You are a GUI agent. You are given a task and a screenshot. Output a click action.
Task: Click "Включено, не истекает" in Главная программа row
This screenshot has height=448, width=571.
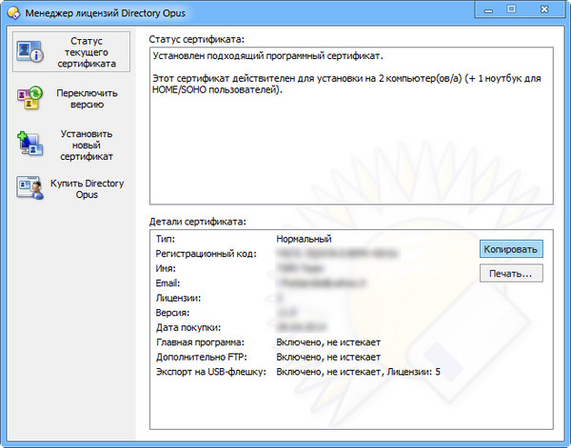[x=328, y=342]
